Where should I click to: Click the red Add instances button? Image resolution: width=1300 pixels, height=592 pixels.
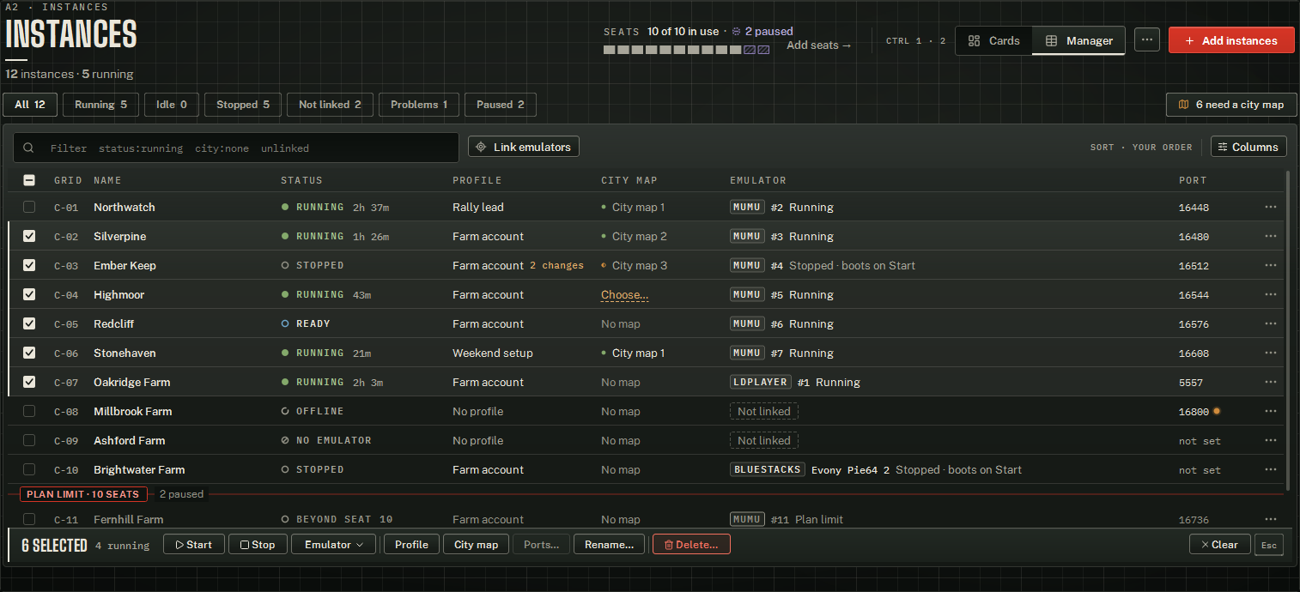1231,40
